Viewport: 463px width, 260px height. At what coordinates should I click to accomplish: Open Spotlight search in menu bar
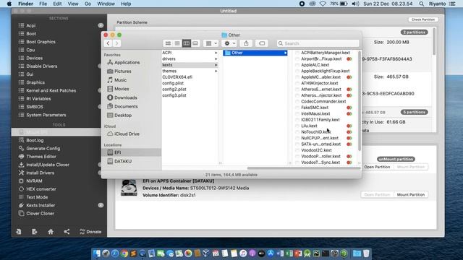tap(421, 4)
